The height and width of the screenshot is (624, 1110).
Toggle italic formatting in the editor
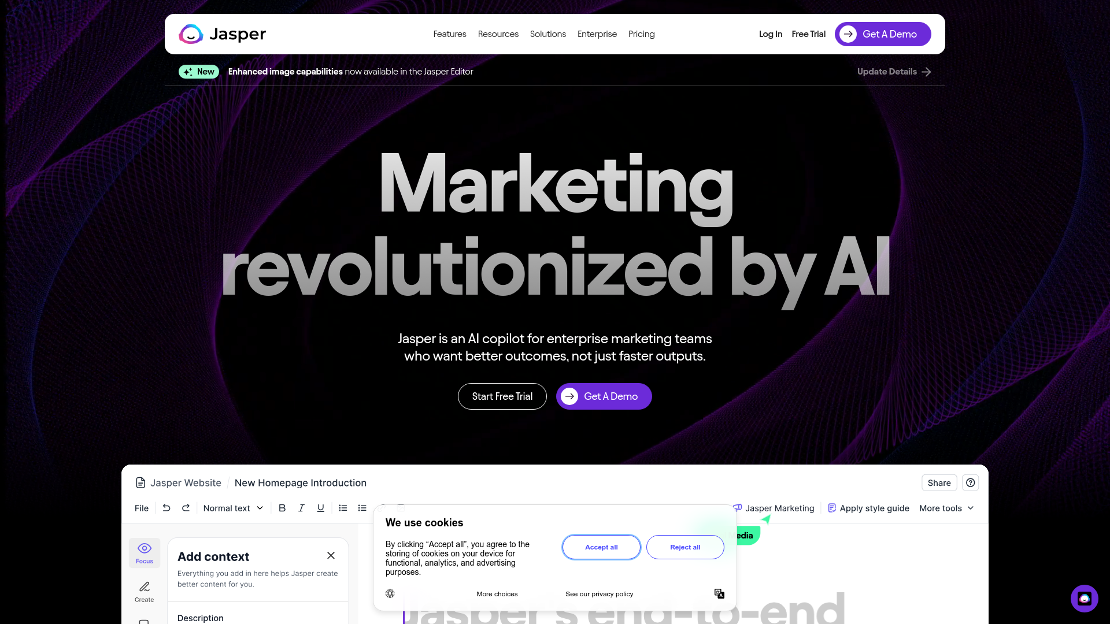[x=301, y=508]
